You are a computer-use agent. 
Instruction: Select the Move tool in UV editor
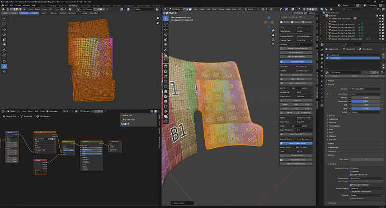click(x=4, y=30)
